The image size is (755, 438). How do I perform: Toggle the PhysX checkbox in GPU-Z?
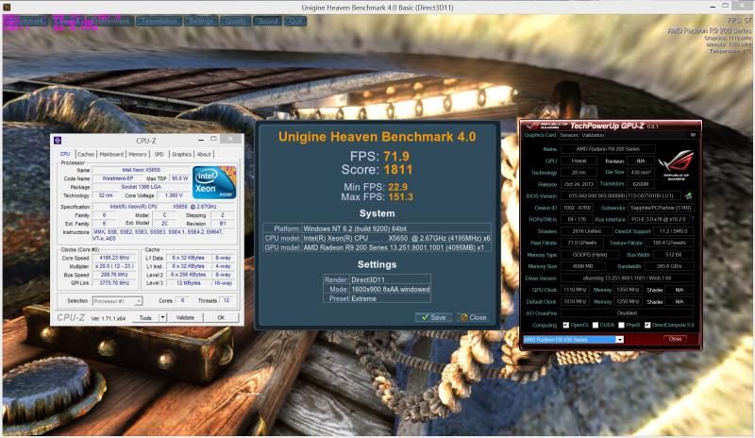[621, 326]
